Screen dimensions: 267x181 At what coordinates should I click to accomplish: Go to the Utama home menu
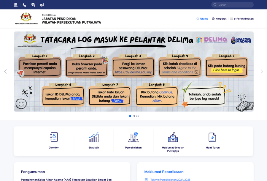(x=203, y=19)
